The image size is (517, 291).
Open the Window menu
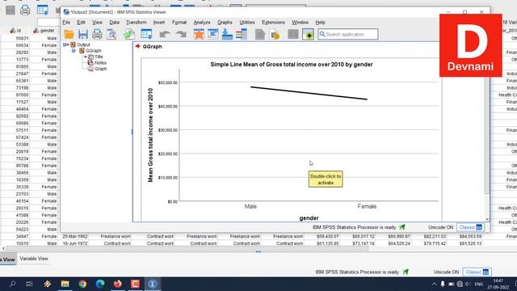coord(300,23)
